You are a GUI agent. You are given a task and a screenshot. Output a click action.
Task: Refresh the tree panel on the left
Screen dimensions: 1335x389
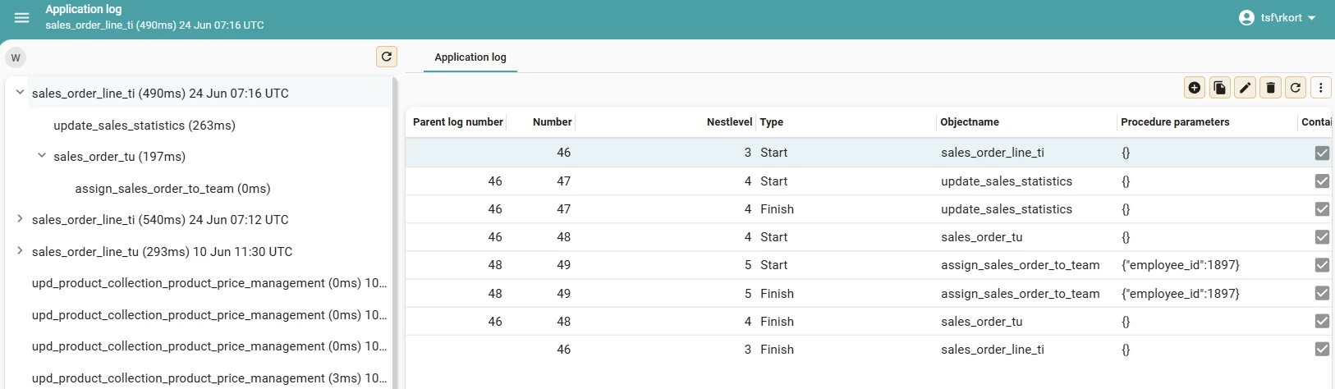click(387, 57)
